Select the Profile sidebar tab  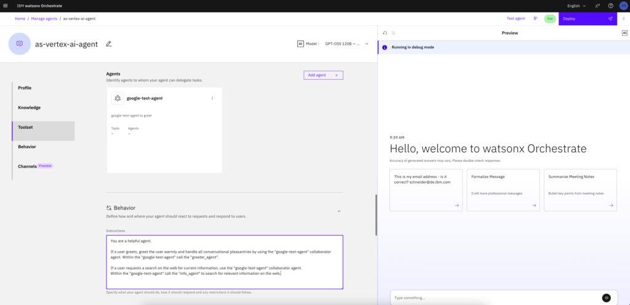pyautogui.click(x=44, y=88)
